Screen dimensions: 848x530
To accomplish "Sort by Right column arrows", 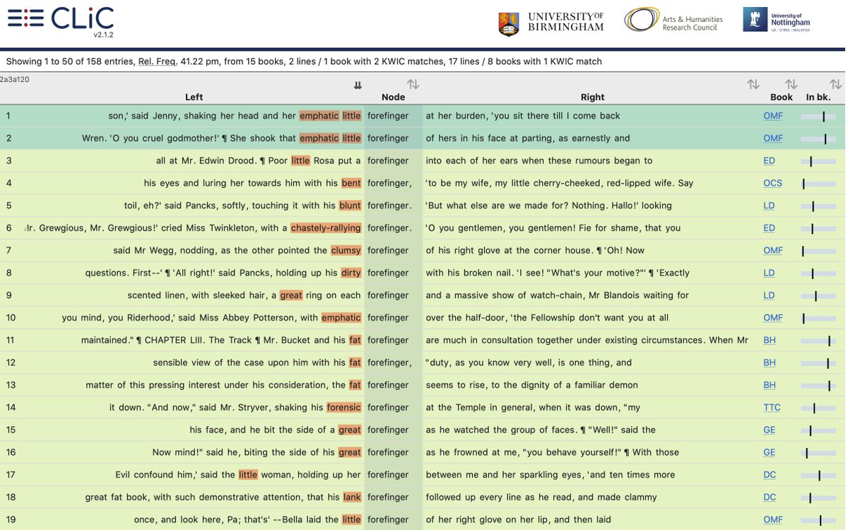I will [753, 85].
